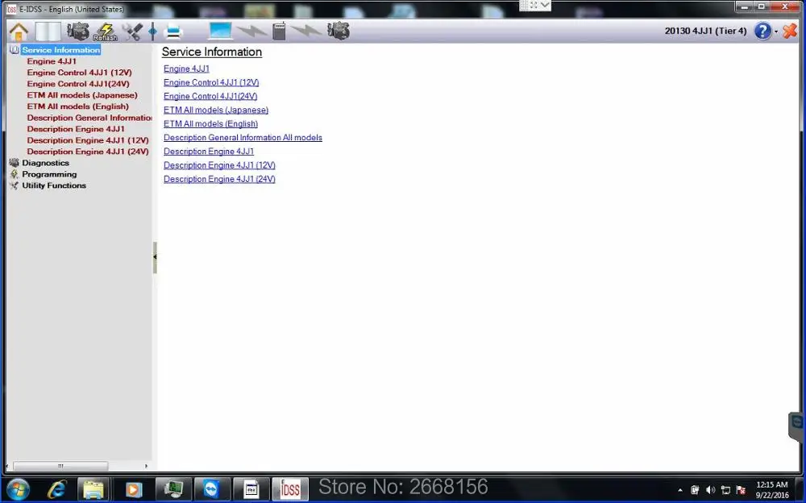Select ETM All models (Japanese) tree item
806x503 pixels.
(82, 95)
